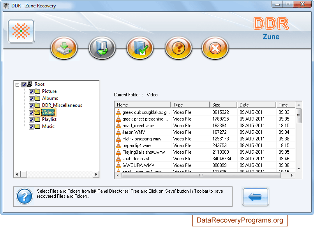The width and height of the screenshot is (314, 227).
Task: Select file name SAVOURA.WMV
Action: (138, 165)
